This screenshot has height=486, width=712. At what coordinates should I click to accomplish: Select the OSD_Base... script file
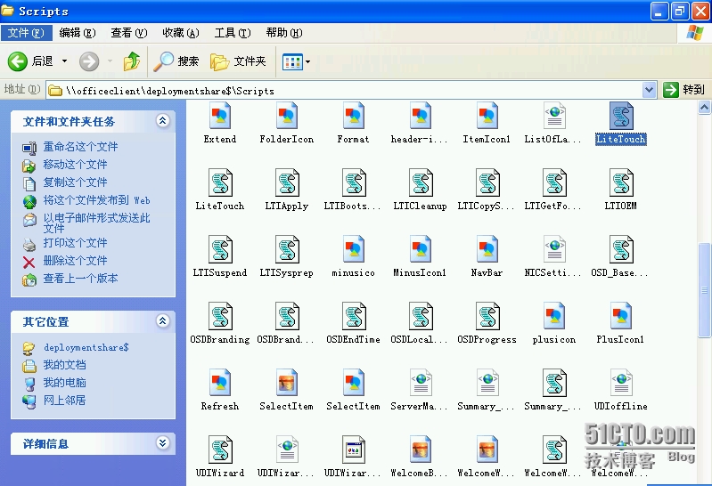point(620,256)
